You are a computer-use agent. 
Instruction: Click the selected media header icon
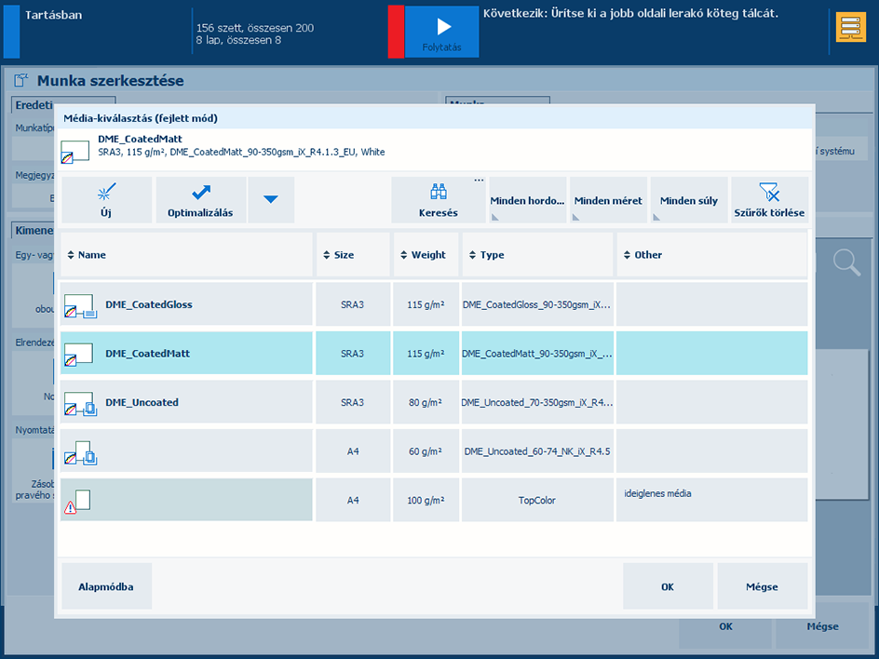(x=75, y=152)
